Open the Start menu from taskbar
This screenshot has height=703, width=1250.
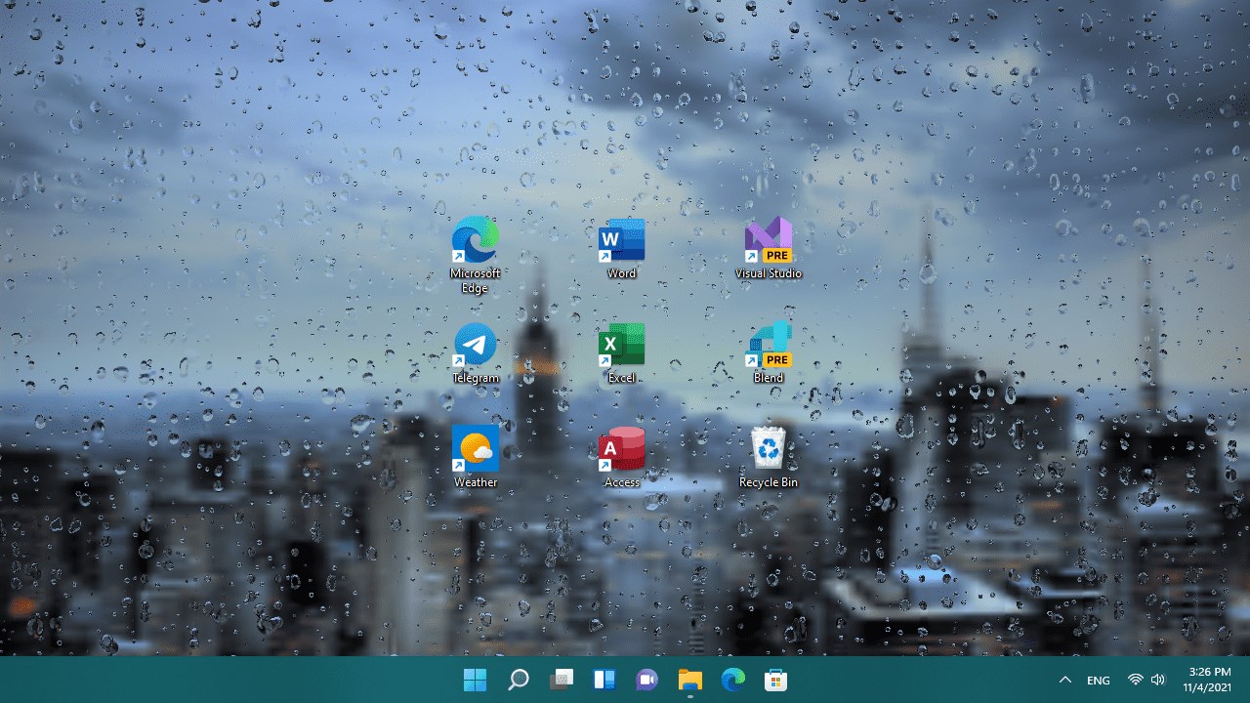point(476,680)
